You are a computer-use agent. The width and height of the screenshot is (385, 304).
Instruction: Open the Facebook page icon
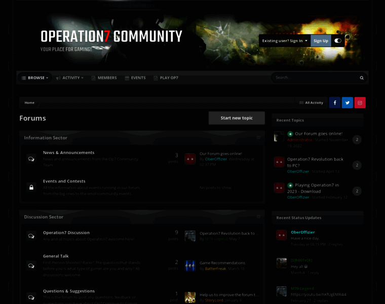335,103
